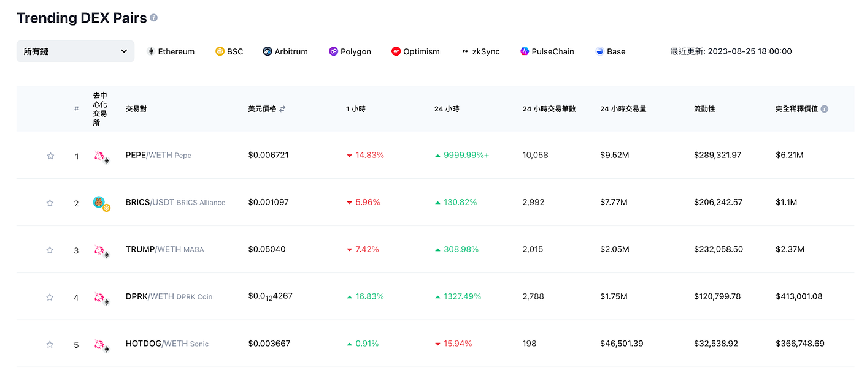859x368 pixels.
Task: Click the info icon on the 完全稀釋價值 column
Action: pyautogui.click(x=825, y=108)
